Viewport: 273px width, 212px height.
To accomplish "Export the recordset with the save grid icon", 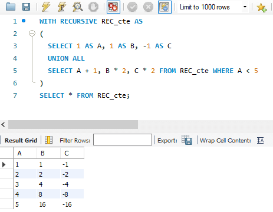I will [187, 140].
